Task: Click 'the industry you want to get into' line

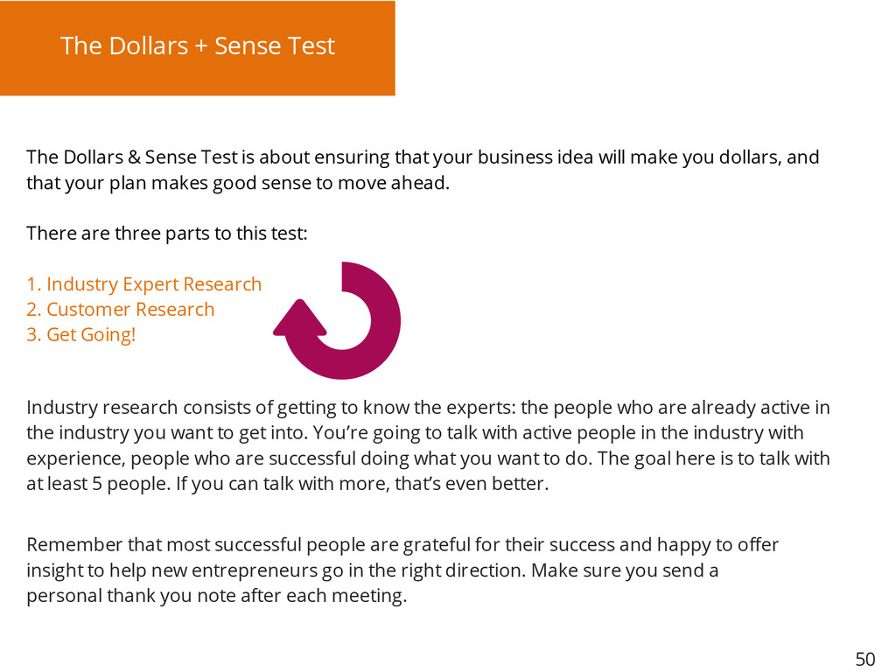Action: [415, 432]
